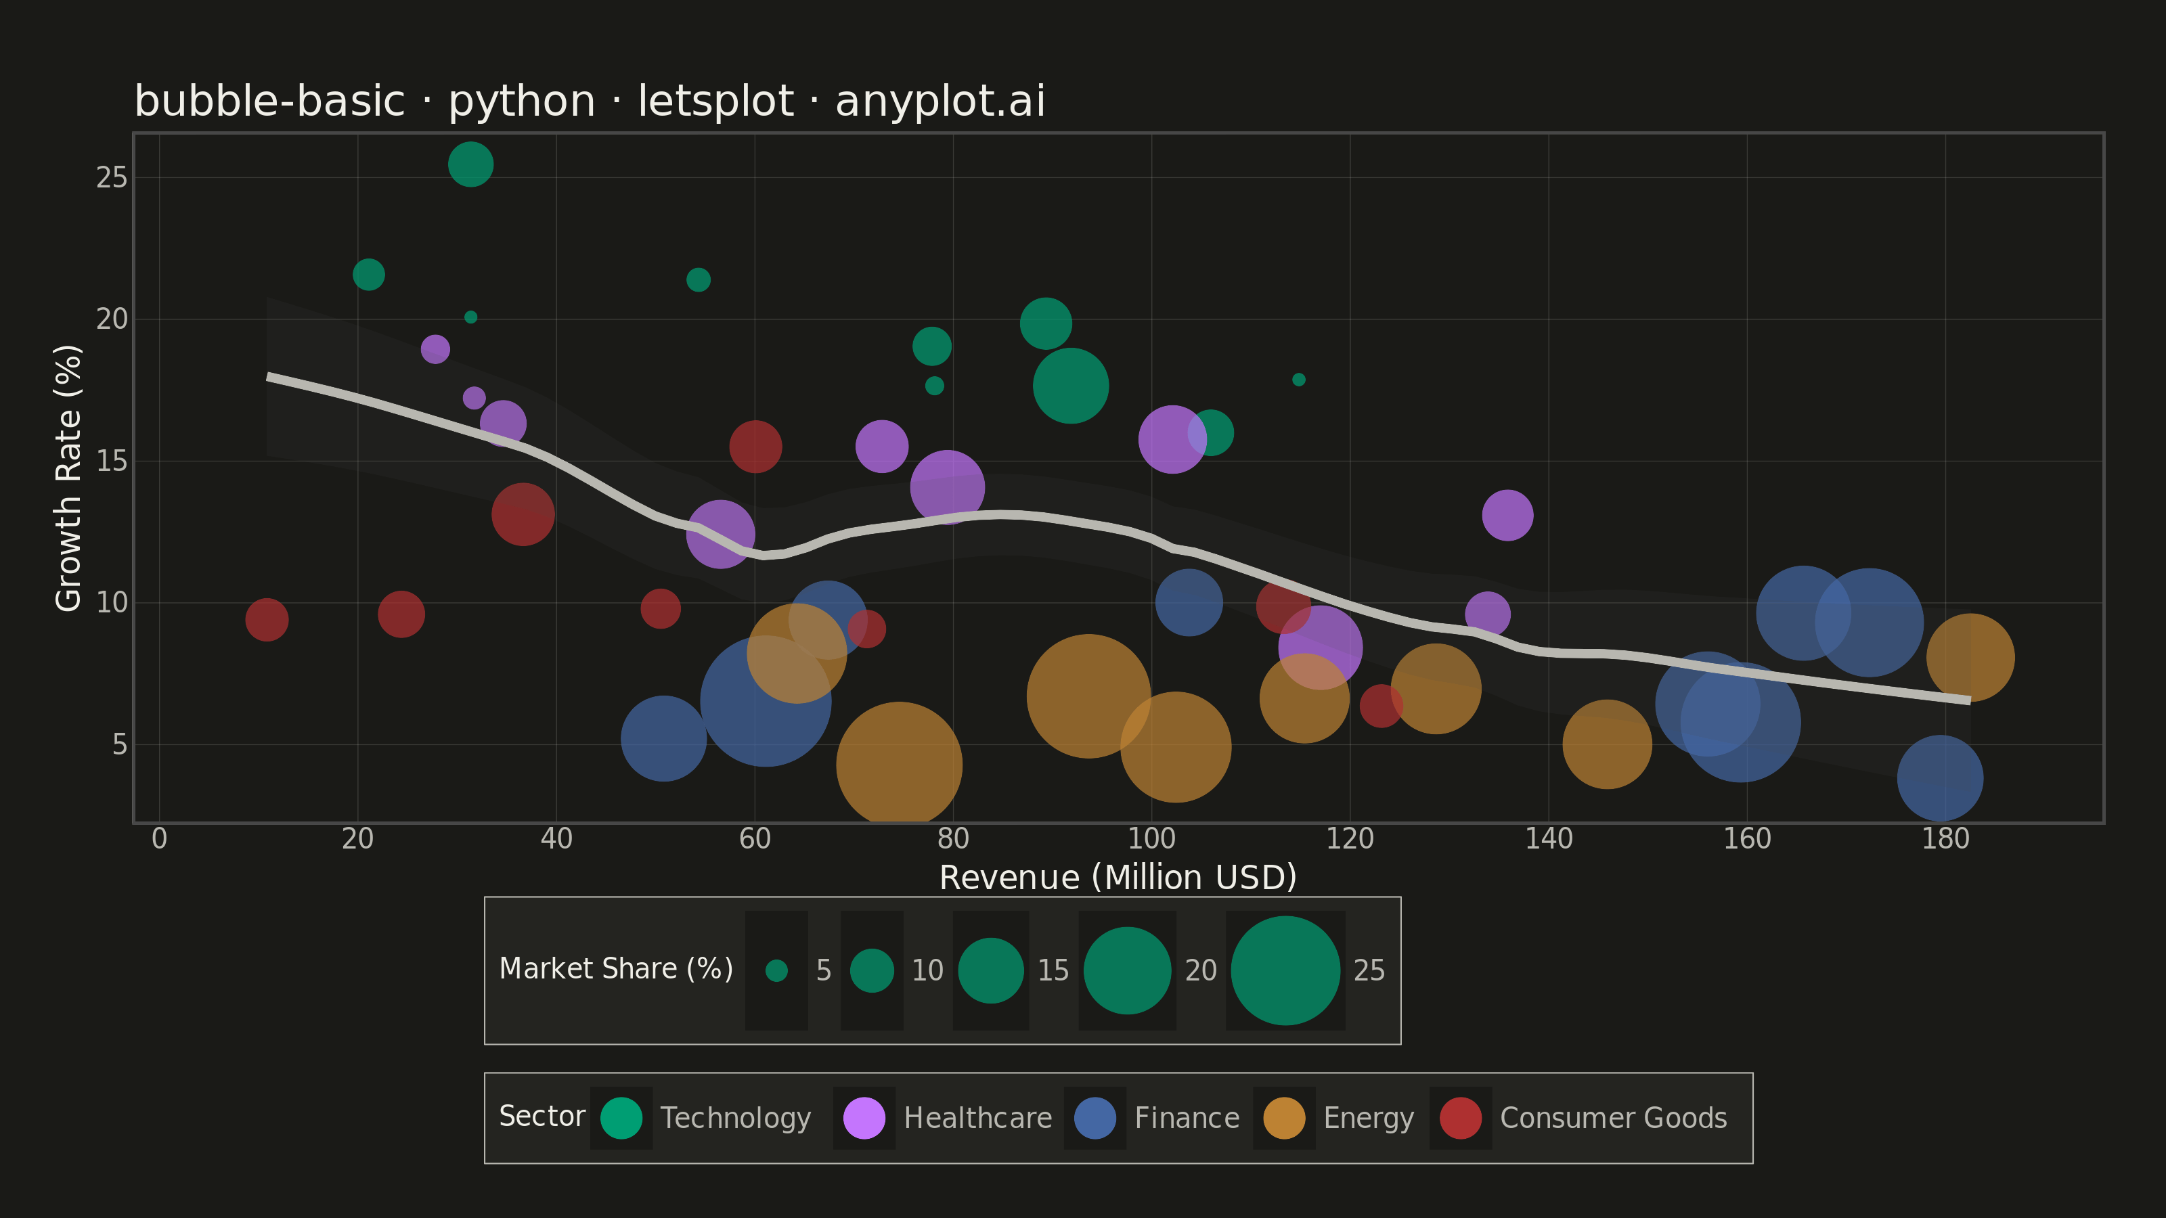
Task: Select the Market Share 20 legend circle
Action: coord(1128,971)
